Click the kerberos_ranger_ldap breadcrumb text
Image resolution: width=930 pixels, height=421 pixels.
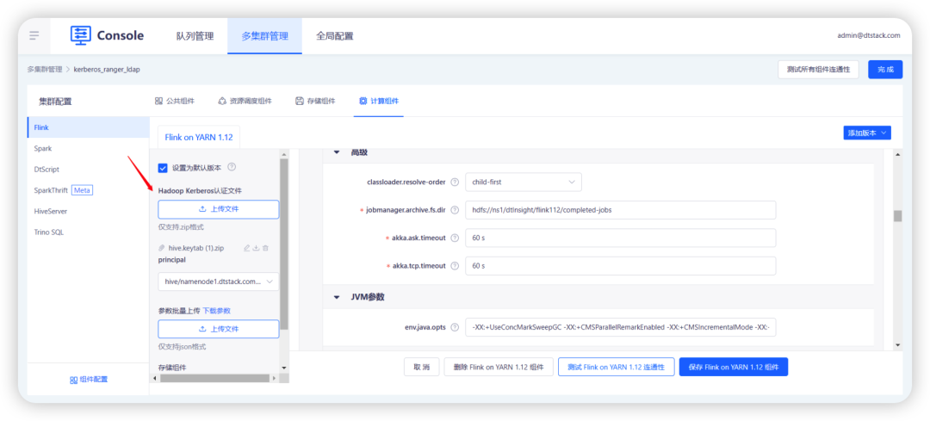pos(107,70)
